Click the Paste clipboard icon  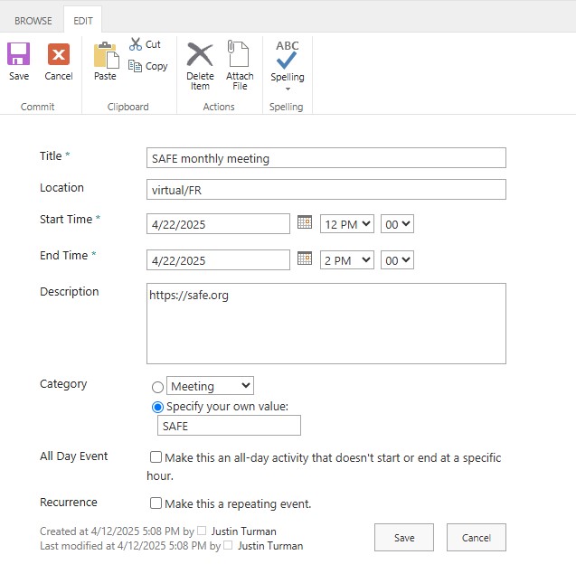tap(106, 56)
